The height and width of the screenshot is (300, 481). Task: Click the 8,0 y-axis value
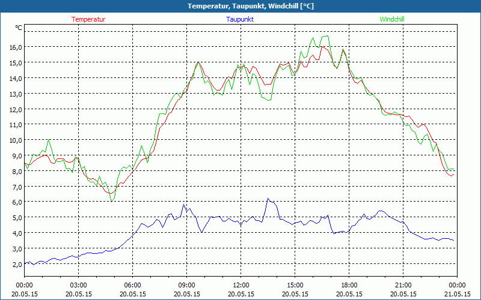pyautogui.click(x=17, y=171)
